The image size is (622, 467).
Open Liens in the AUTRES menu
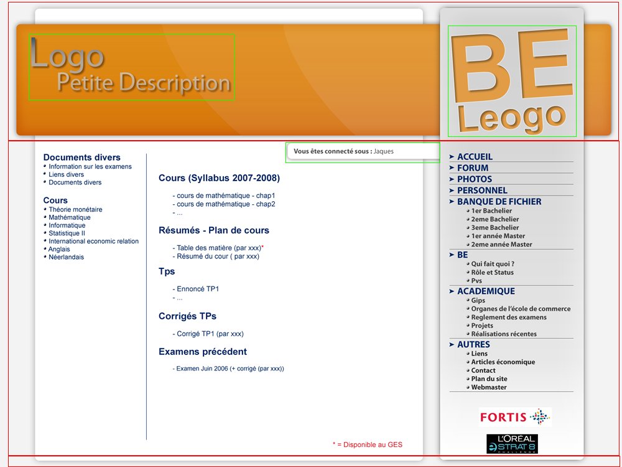tap(479, 354)
